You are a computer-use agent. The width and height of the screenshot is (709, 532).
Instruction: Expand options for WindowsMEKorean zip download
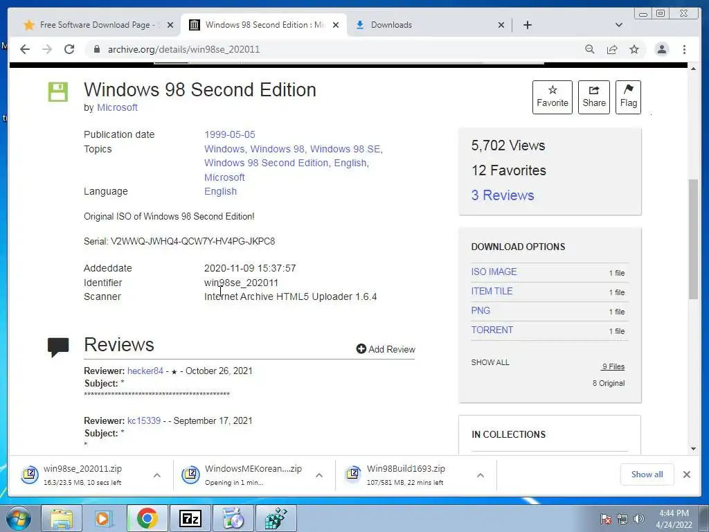(318, 475)
